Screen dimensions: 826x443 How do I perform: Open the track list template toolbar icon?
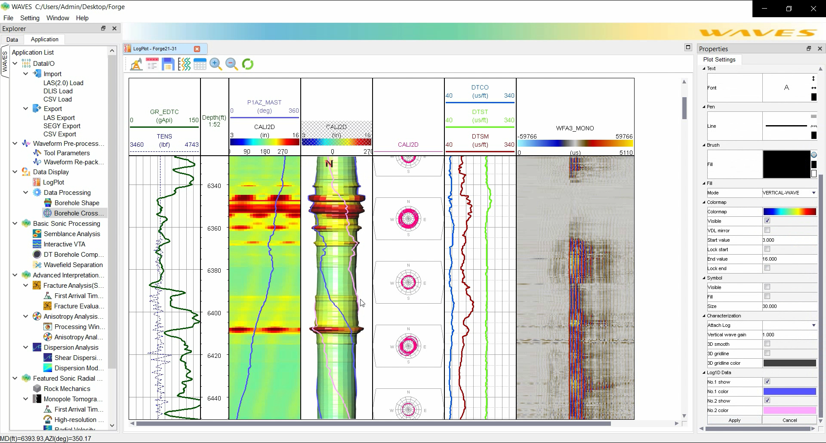(x=152, y=65)
